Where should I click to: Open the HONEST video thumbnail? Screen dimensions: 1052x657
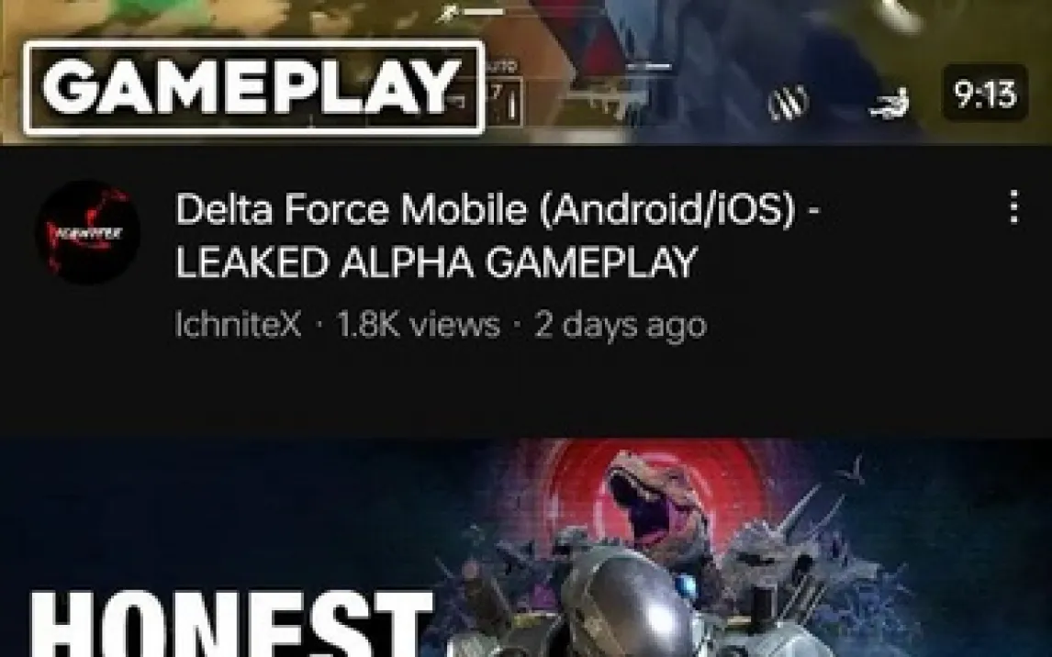[x=526, y=548]
